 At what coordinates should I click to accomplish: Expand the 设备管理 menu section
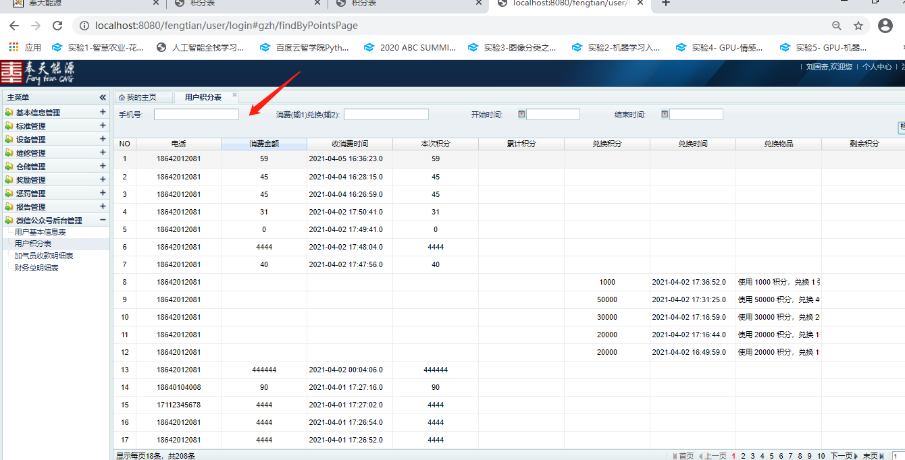(x=103, y=140)
